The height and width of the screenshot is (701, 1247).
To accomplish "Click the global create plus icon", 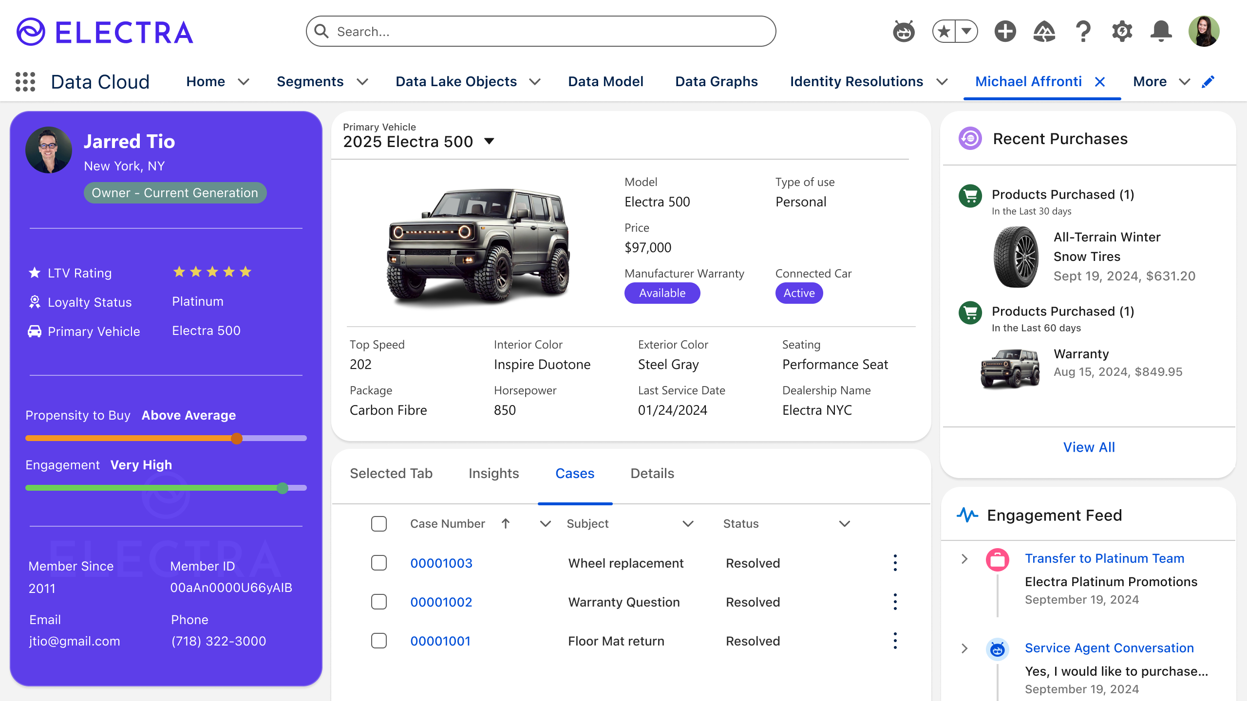I will coord(1005,32).
